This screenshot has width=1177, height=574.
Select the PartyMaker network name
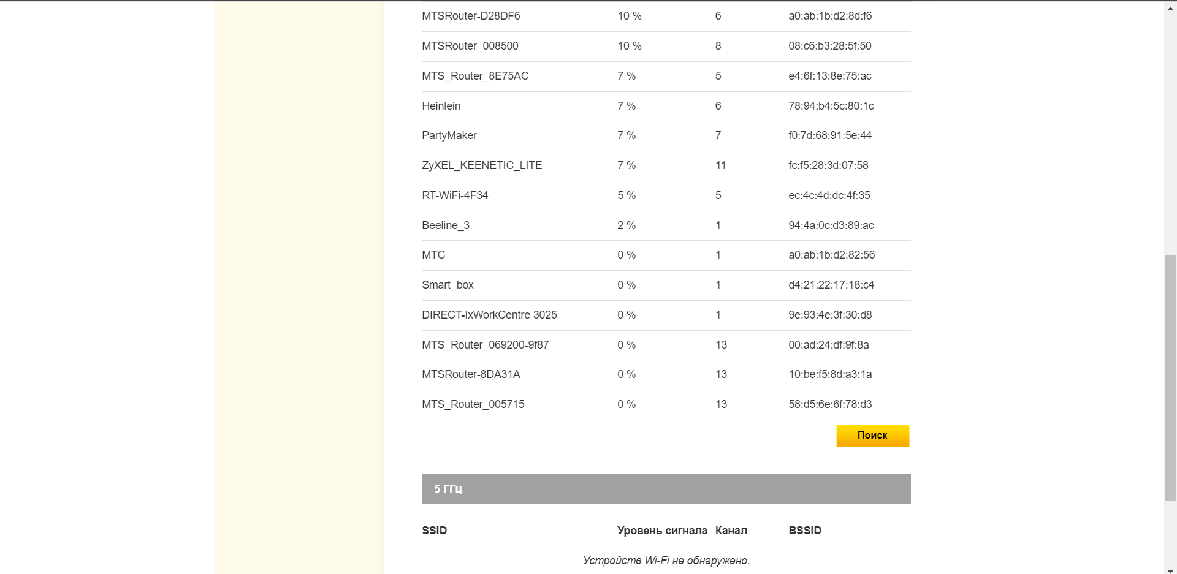[x=449, y=135]
